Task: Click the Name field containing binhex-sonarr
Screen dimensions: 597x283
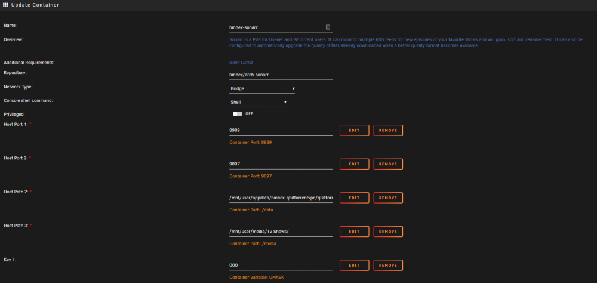Action: click(281, 27)
